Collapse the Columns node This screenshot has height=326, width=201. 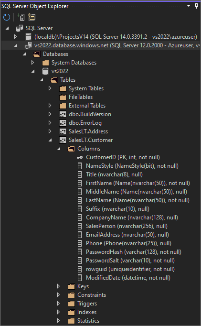point(59,149)
